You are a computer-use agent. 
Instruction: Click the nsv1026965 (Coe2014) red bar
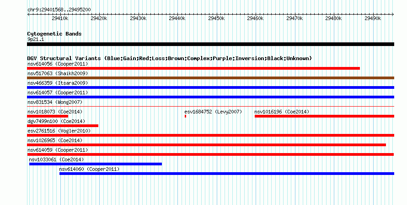(x=206, y=145)
